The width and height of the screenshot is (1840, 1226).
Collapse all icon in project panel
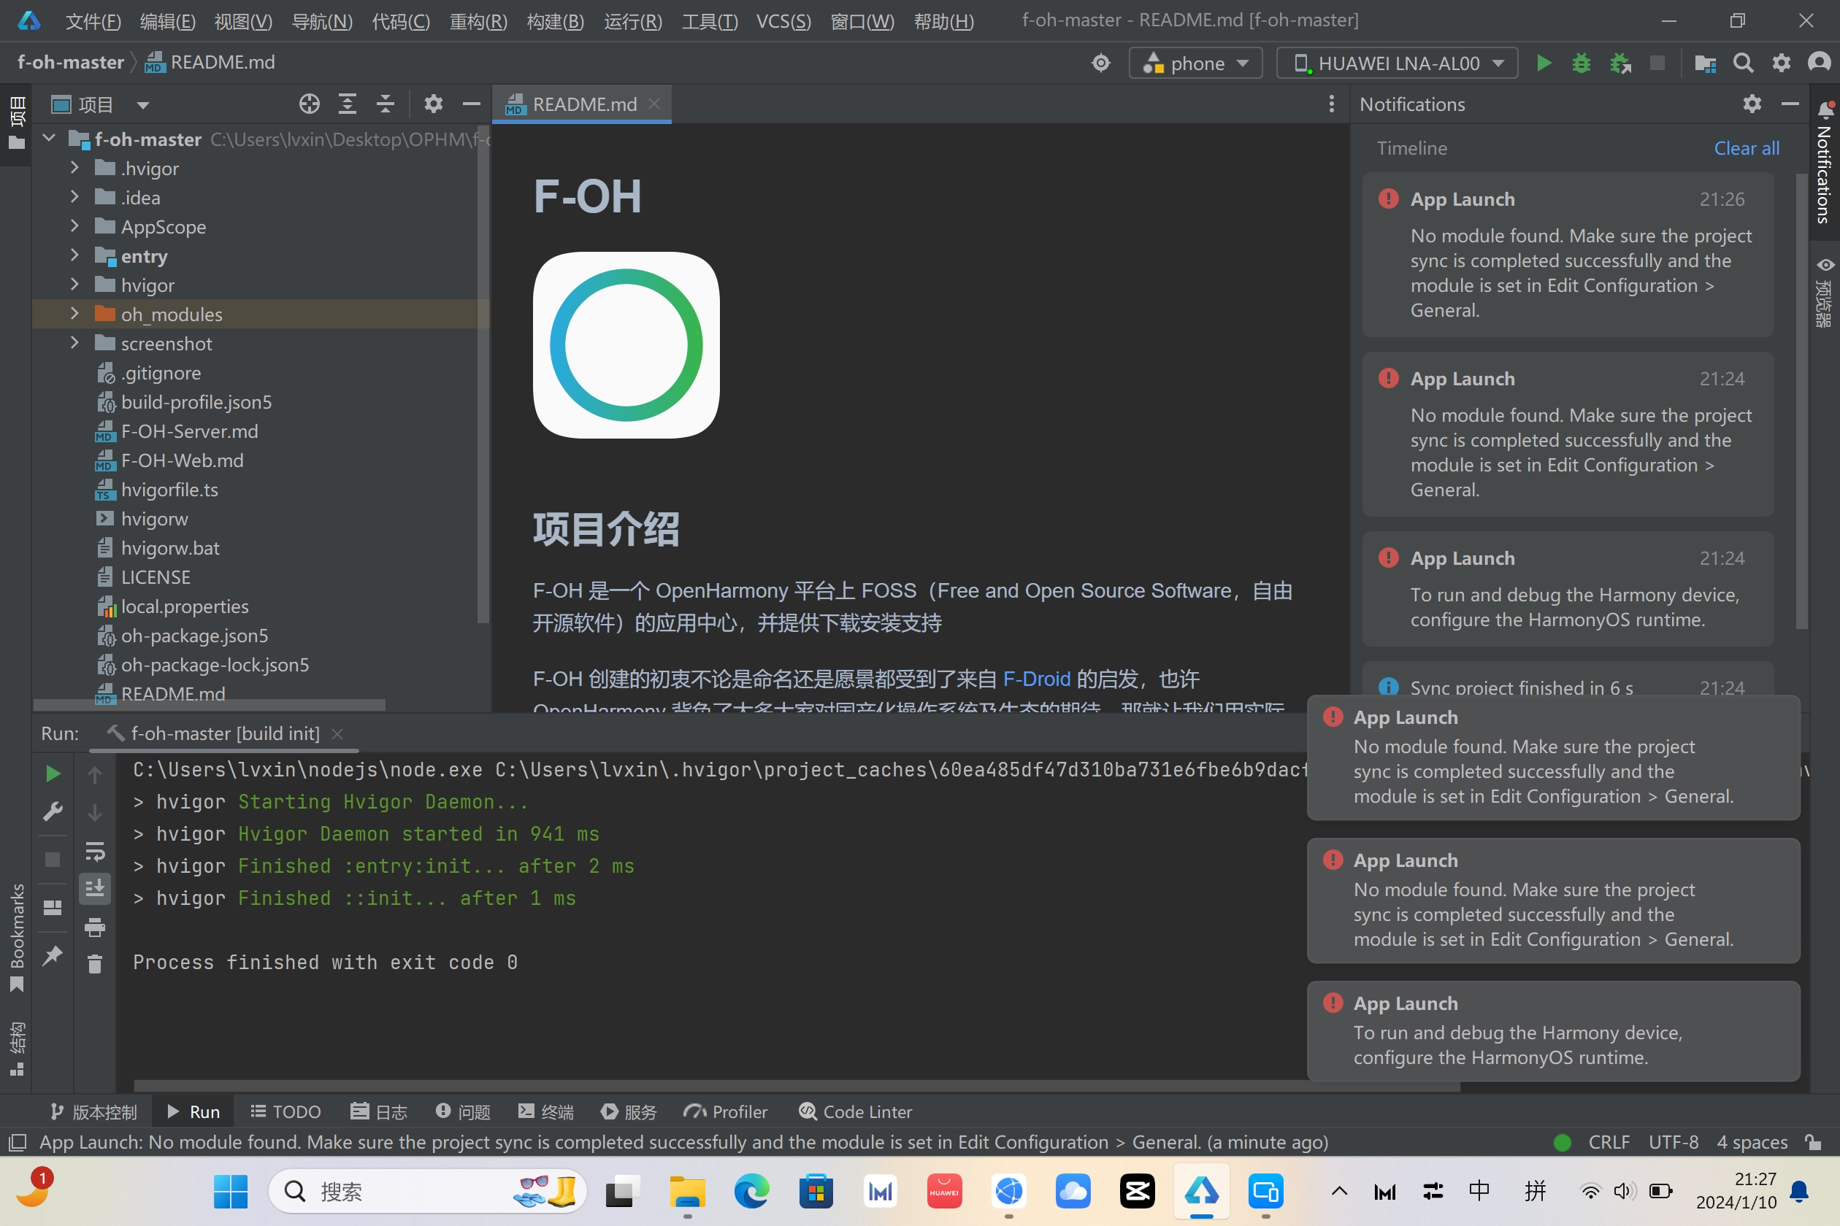point(385,103)
